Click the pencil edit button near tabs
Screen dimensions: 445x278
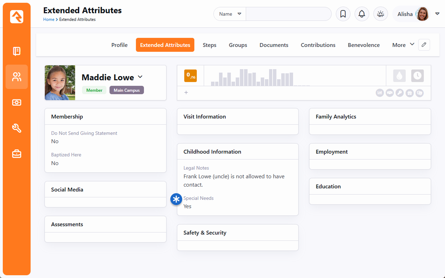pos(424,45)
